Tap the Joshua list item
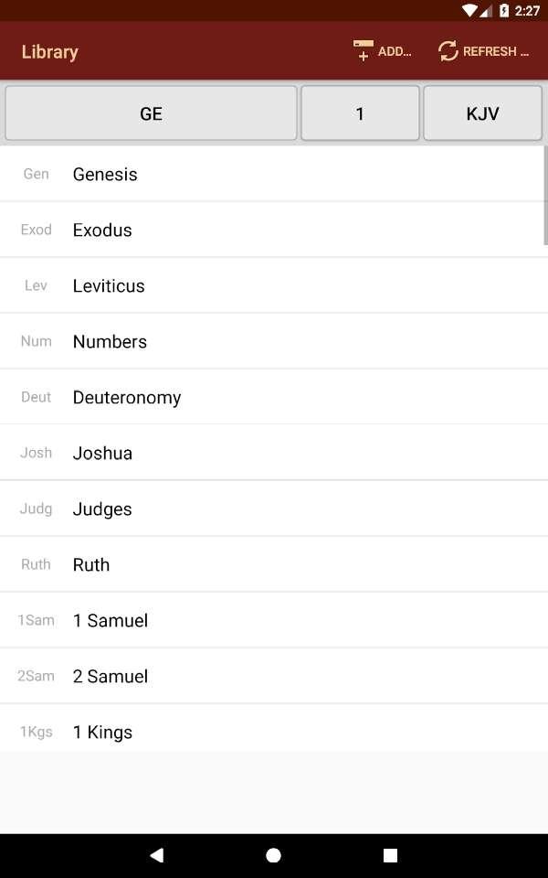 (x=102, y=453)
